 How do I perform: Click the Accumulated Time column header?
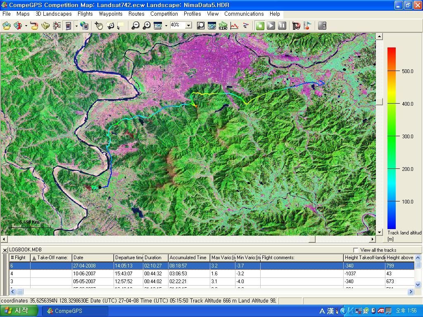coord(189,258)
